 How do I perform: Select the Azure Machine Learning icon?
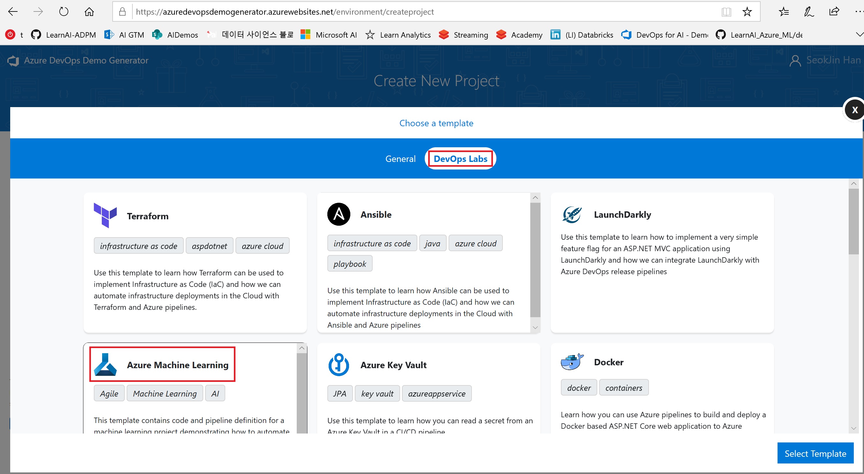pos(105,364)
